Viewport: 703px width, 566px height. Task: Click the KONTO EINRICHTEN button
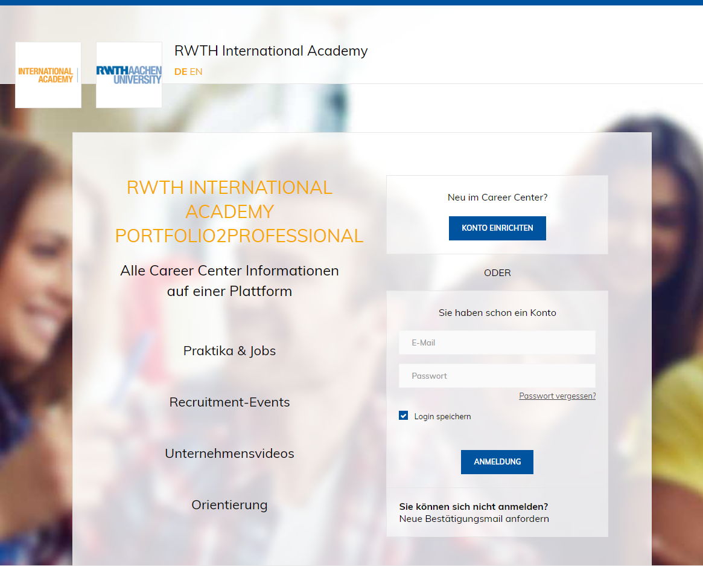pyautogui.click(x=497, y=228)
